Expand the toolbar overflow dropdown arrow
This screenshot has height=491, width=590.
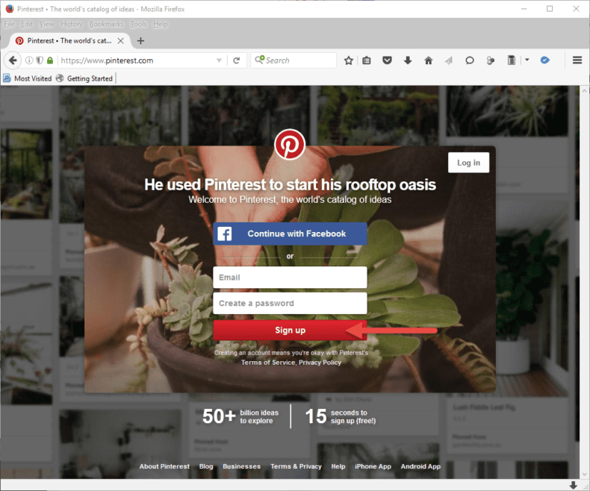click(527, 60)
